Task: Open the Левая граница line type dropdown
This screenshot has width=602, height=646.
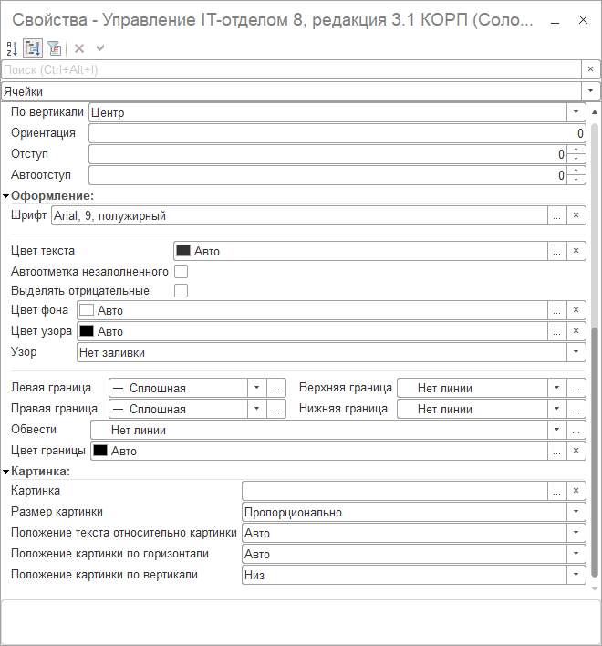Action: click(x=257, y=388)
